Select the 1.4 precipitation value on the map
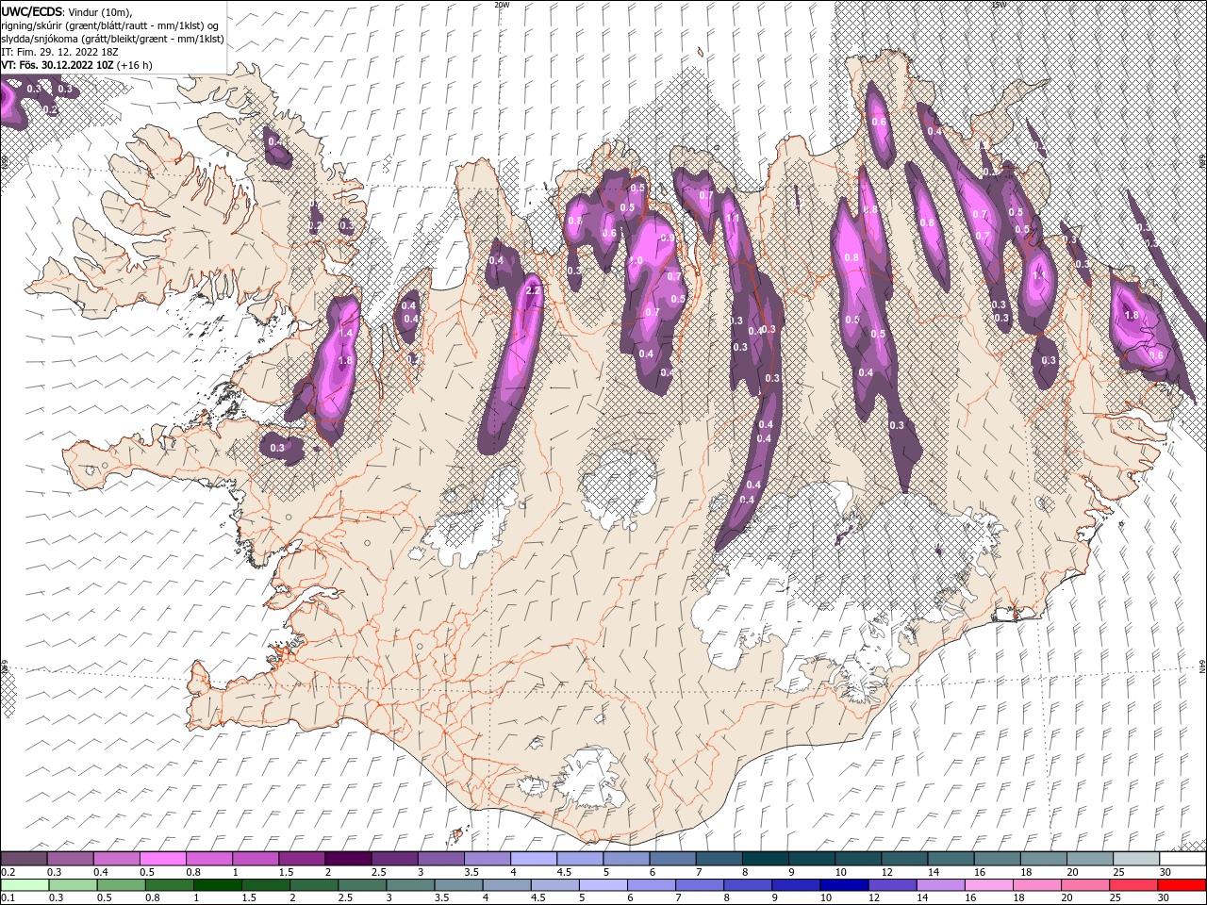 [x=345, y=333]
